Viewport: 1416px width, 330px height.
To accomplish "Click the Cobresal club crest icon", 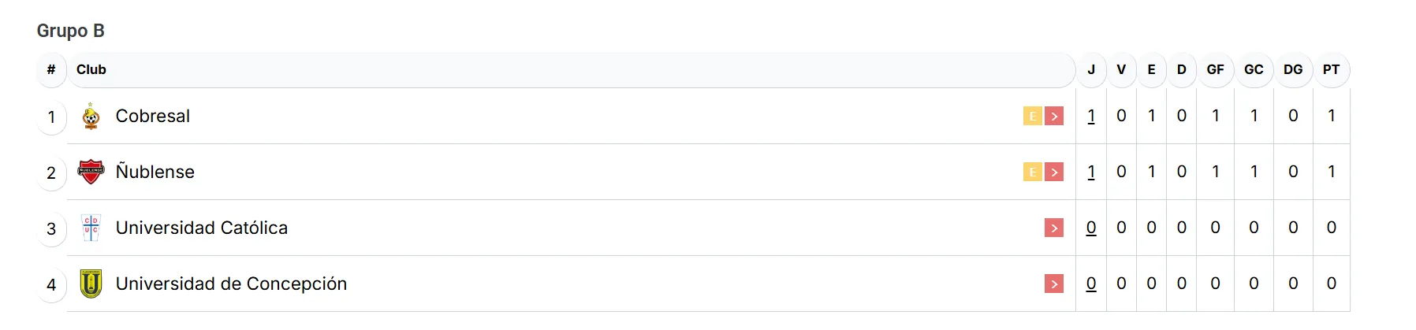I will 91,117.
